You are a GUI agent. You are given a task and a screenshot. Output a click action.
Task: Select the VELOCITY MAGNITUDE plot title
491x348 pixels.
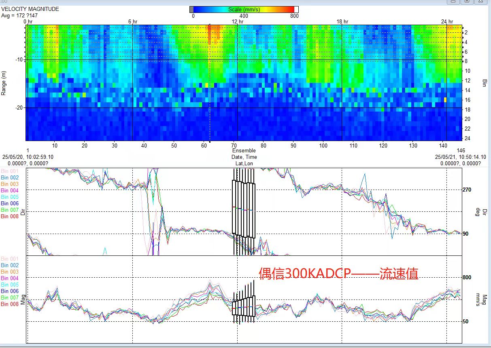30,9
